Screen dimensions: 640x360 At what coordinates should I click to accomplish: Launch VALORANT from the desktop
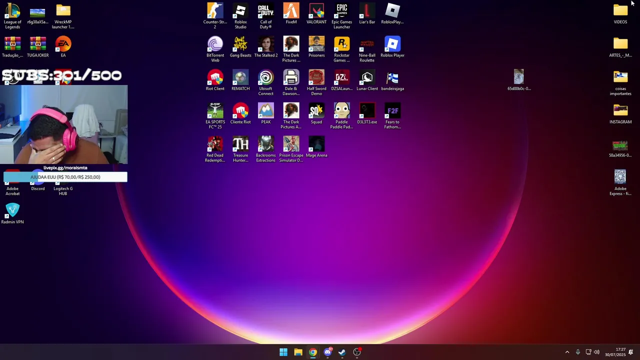click(x=316, y=13)
